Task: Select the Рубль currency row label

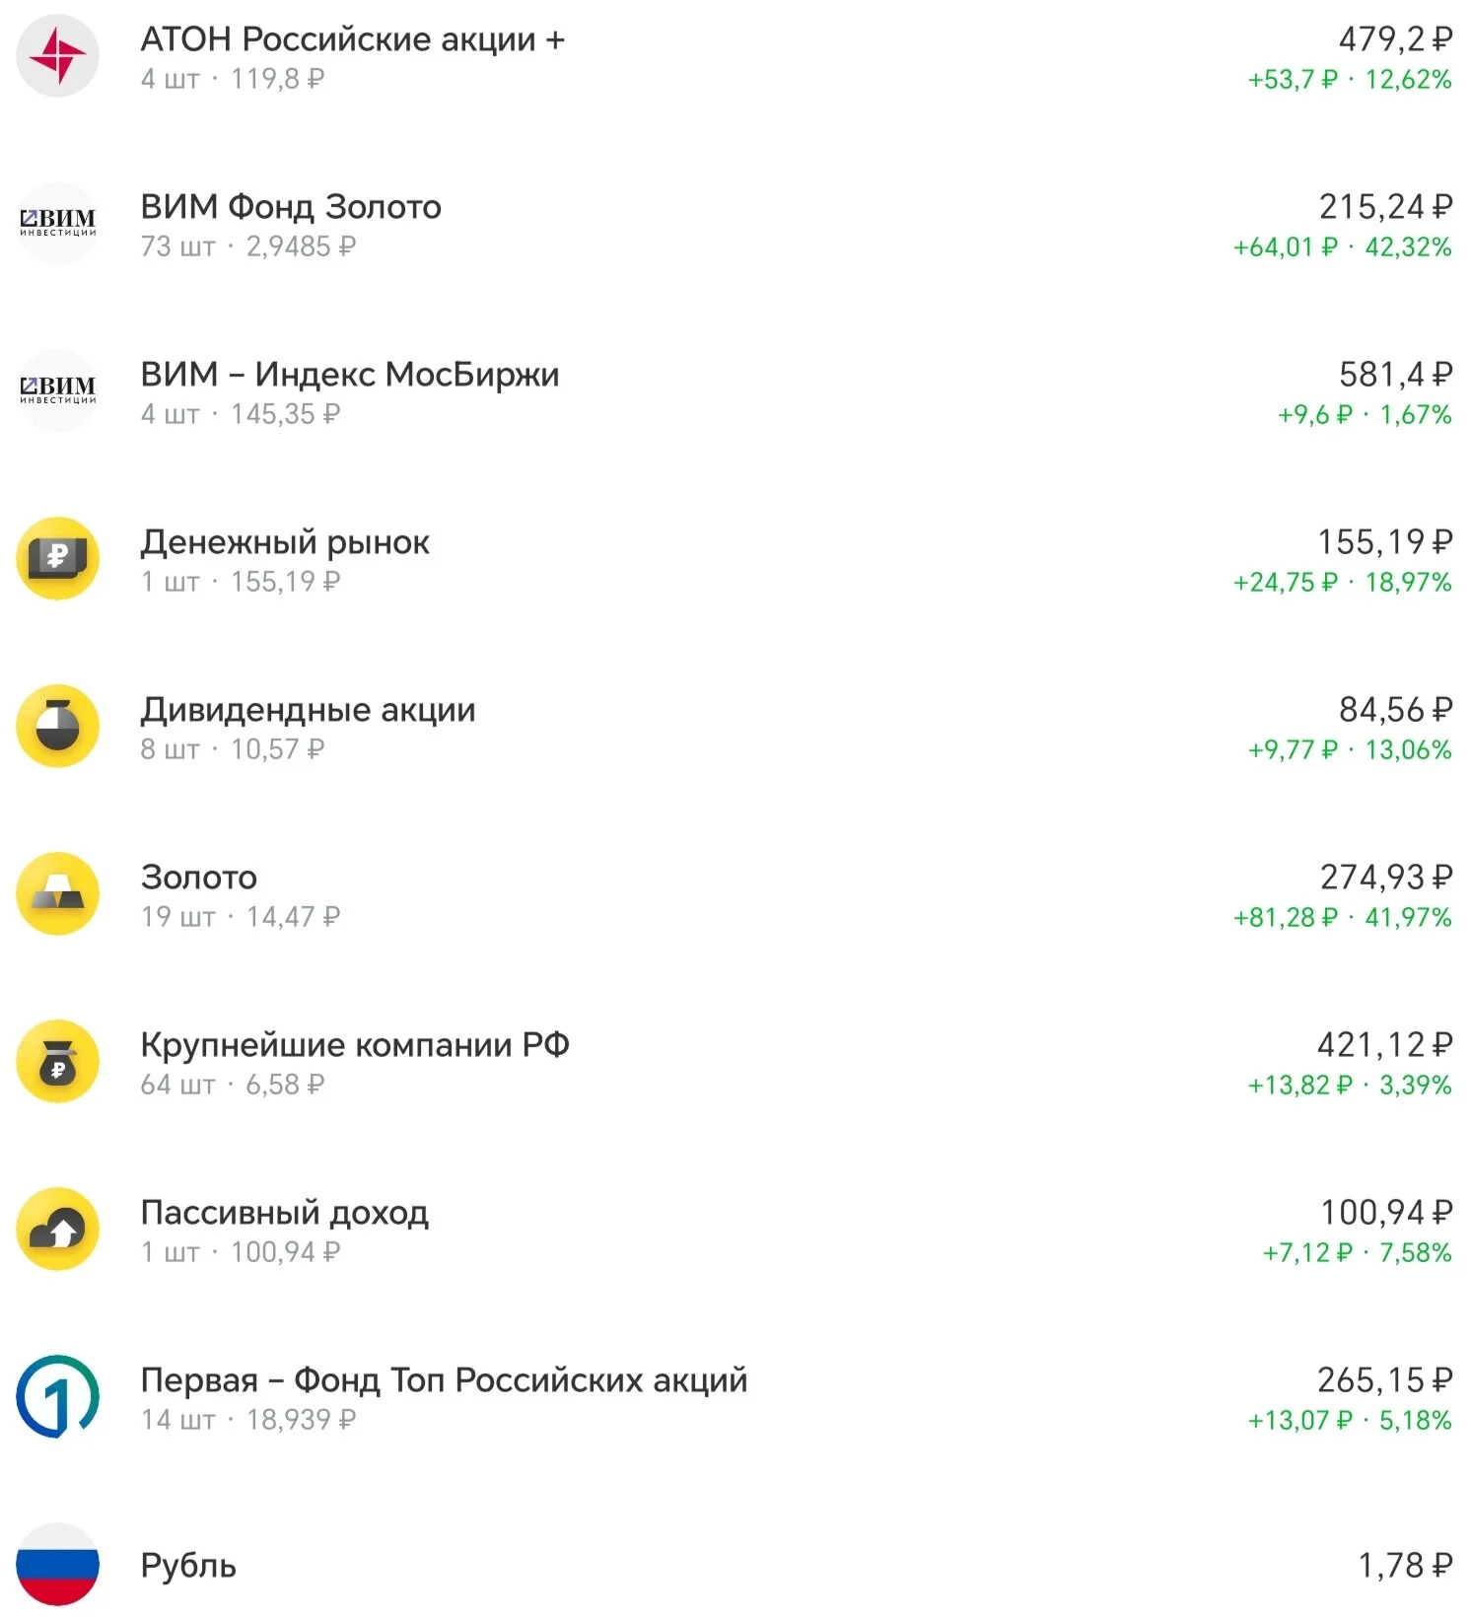Action: (x=188, y=1566)
